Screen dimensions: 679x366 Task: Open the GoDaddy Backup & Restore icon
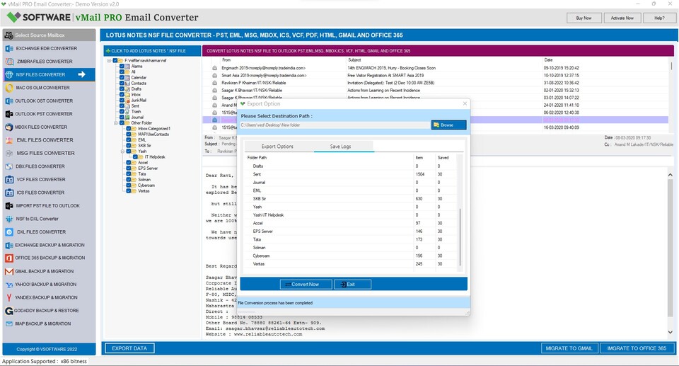[x=9, y=311]
